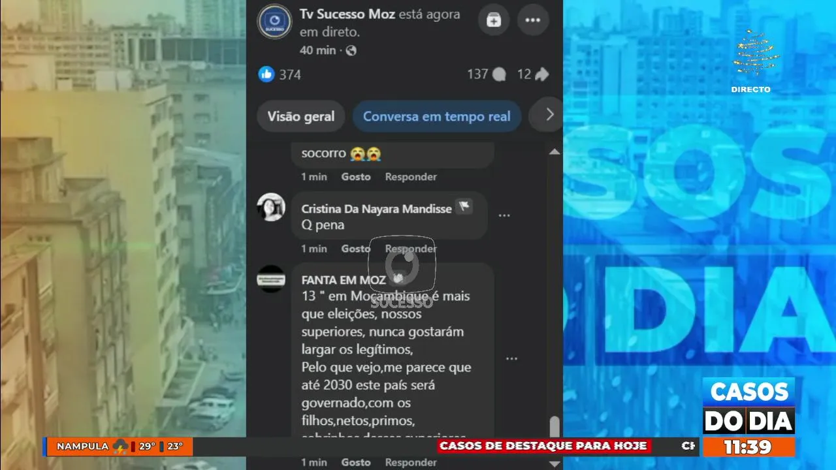Click the comments scrollbar up arrow
This screenshot has width=836, height=470.
(x=555, y=151)
